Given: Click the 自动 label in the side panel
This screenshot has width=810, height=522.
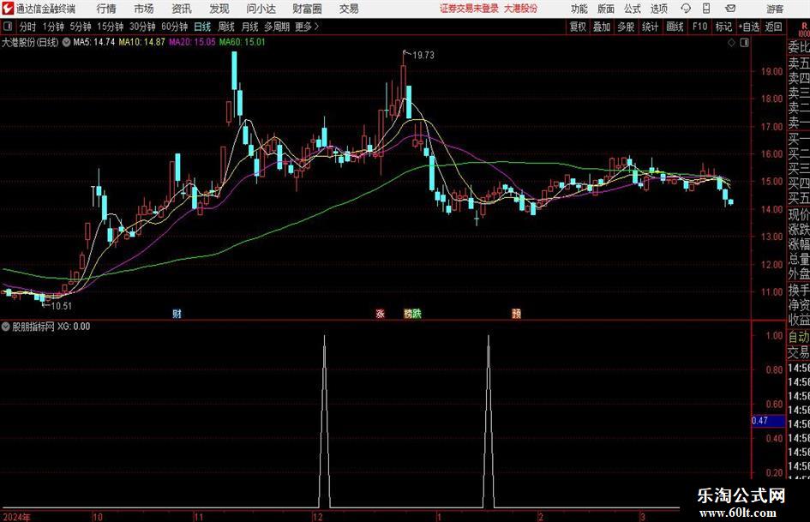Looking at the screenshot, I should (799, 337).
